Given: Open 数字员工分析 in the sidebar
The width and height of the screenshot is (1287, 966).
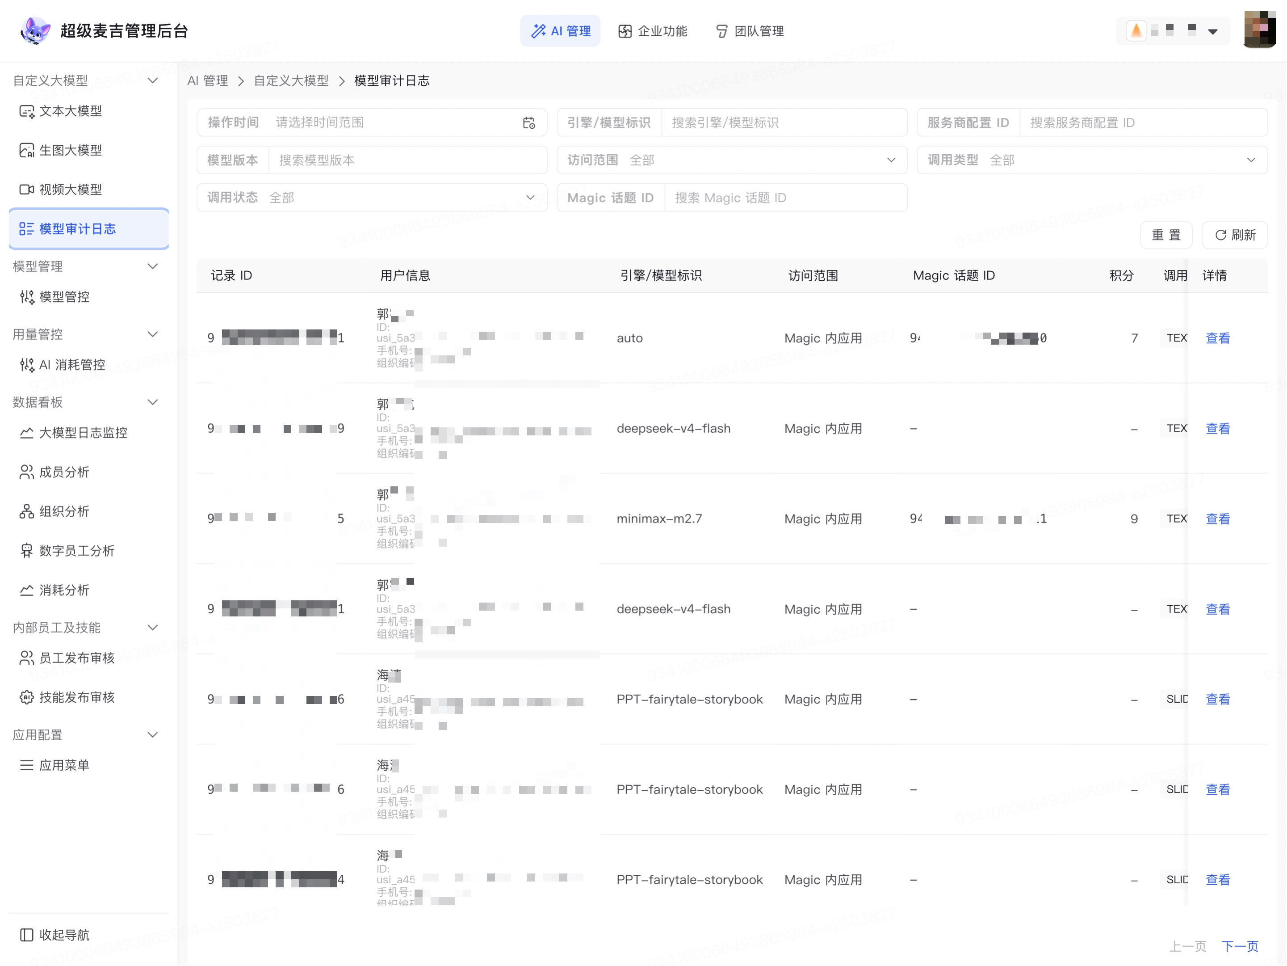Looking at the screenshot, I should 88,551.
